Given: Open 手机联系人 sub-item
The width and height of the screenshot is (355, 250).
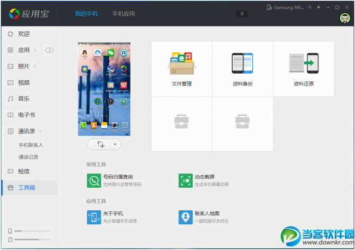Looking at the screenshot, I should tap(31, 145).
